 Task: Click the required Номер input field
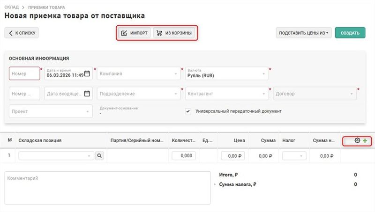pos(24,73)
